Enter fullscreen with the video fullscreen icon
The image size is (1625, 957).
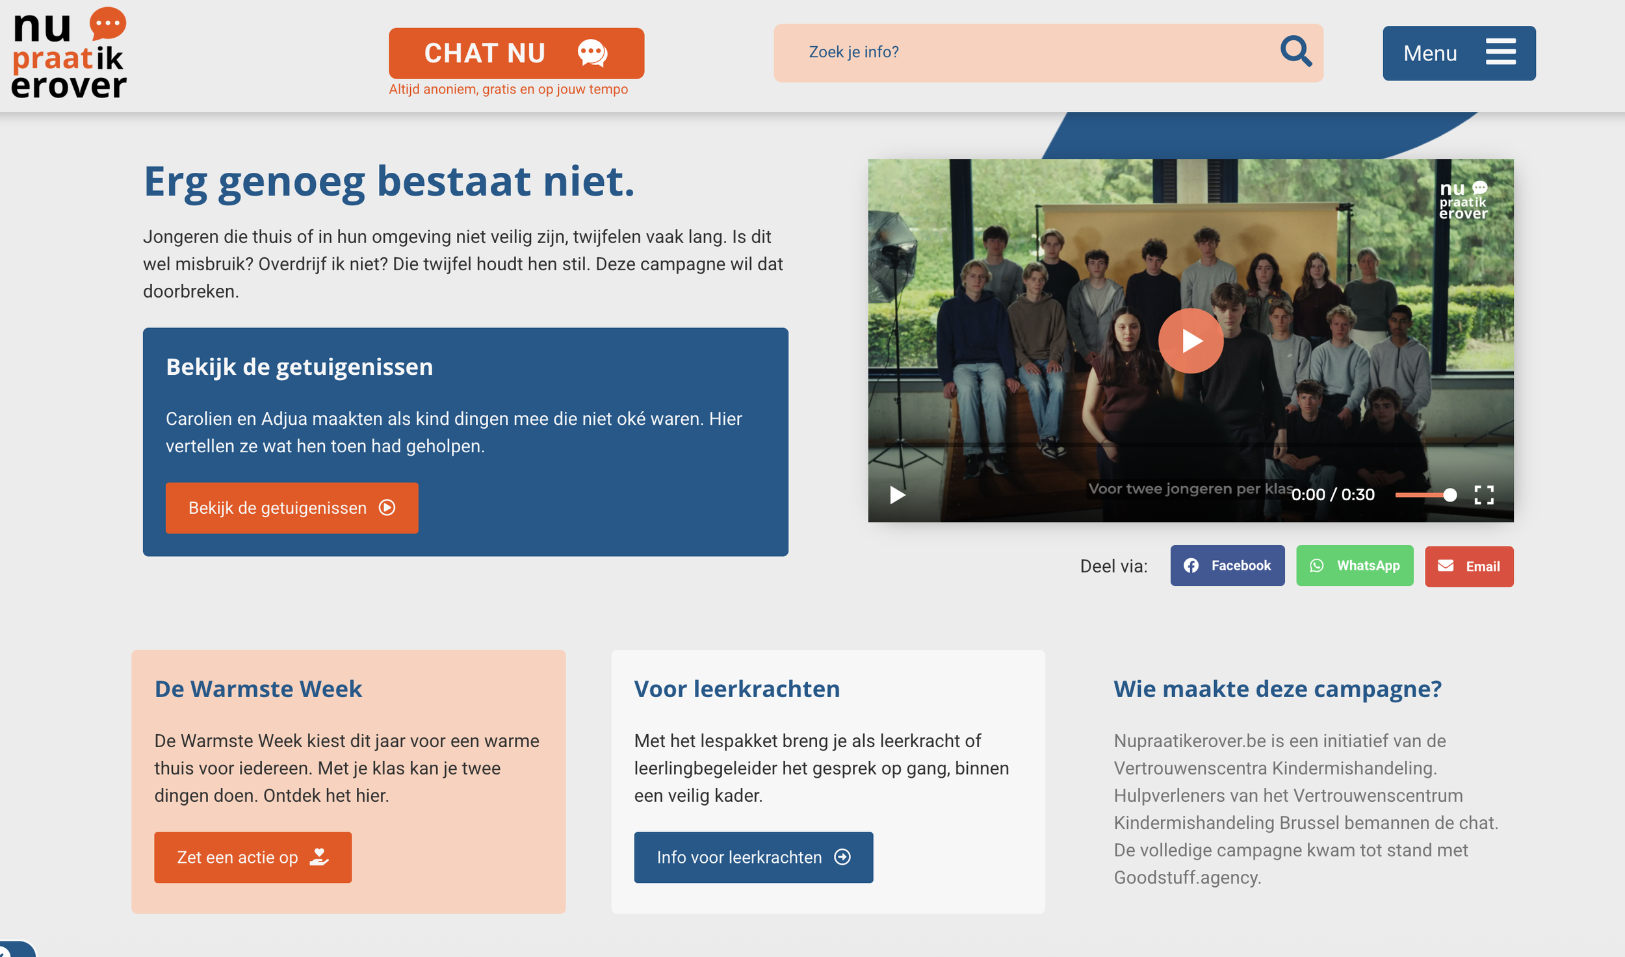point(1484,495)
